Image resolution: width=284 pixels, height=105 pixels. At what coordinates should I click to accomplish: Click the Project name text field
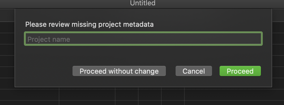click(143, 39)
